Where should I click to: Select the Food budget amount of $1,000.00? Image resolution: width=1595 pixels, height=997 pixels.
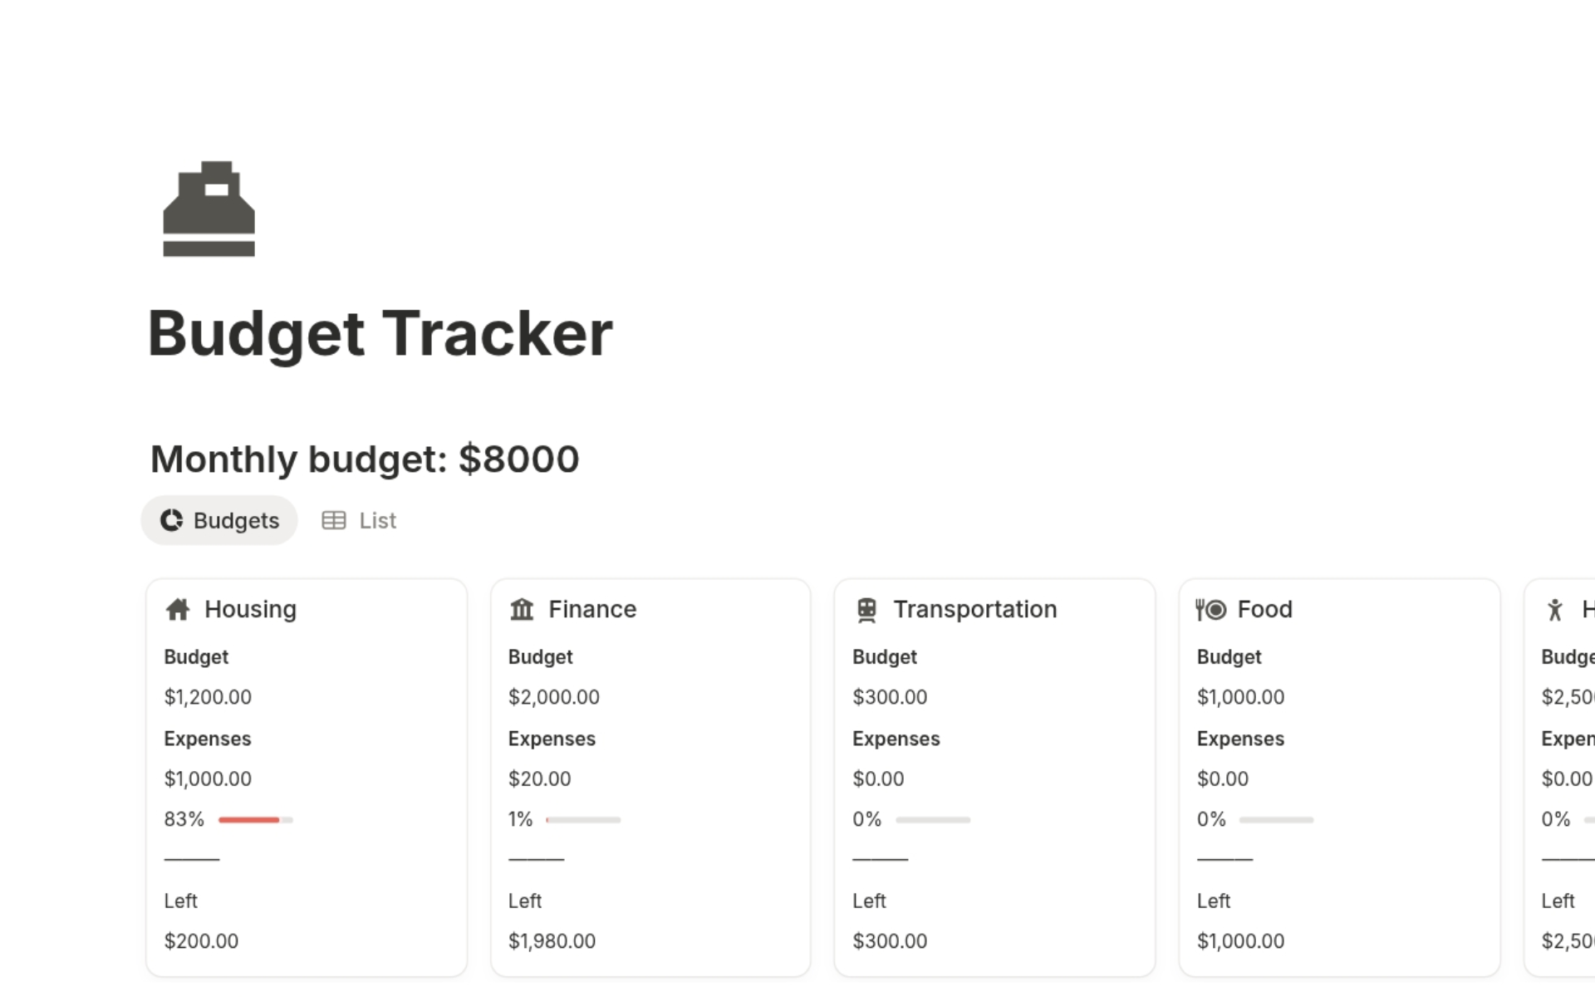coord(1240,697)
